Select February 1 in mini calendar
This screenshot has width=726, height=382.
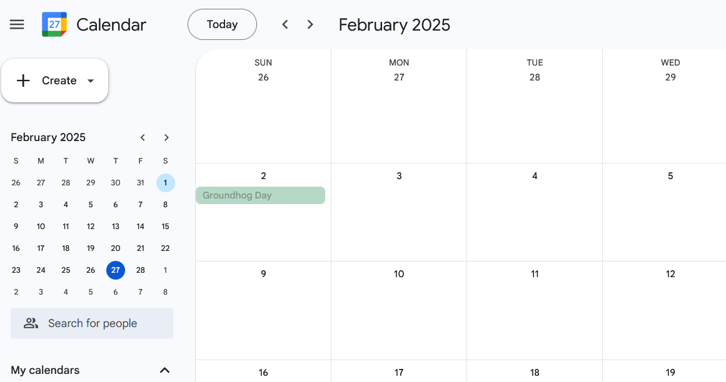click(165, 182)
